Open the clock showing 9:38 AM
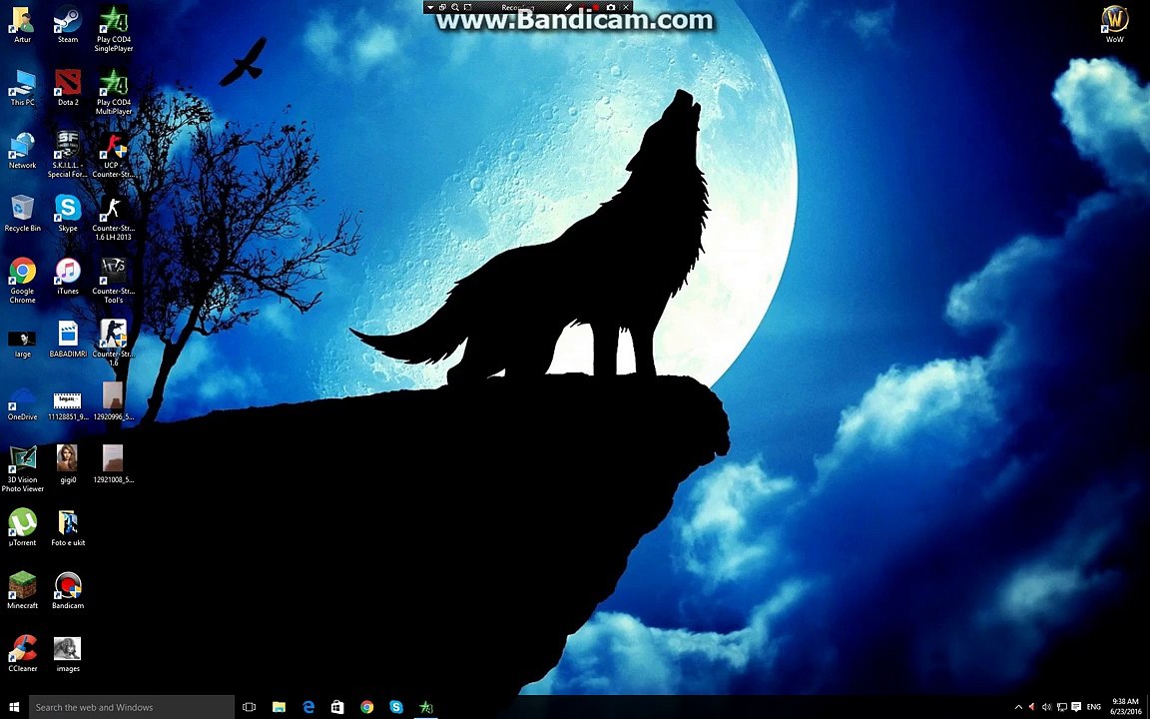The image size is (1150, 719). (1125, 707)
